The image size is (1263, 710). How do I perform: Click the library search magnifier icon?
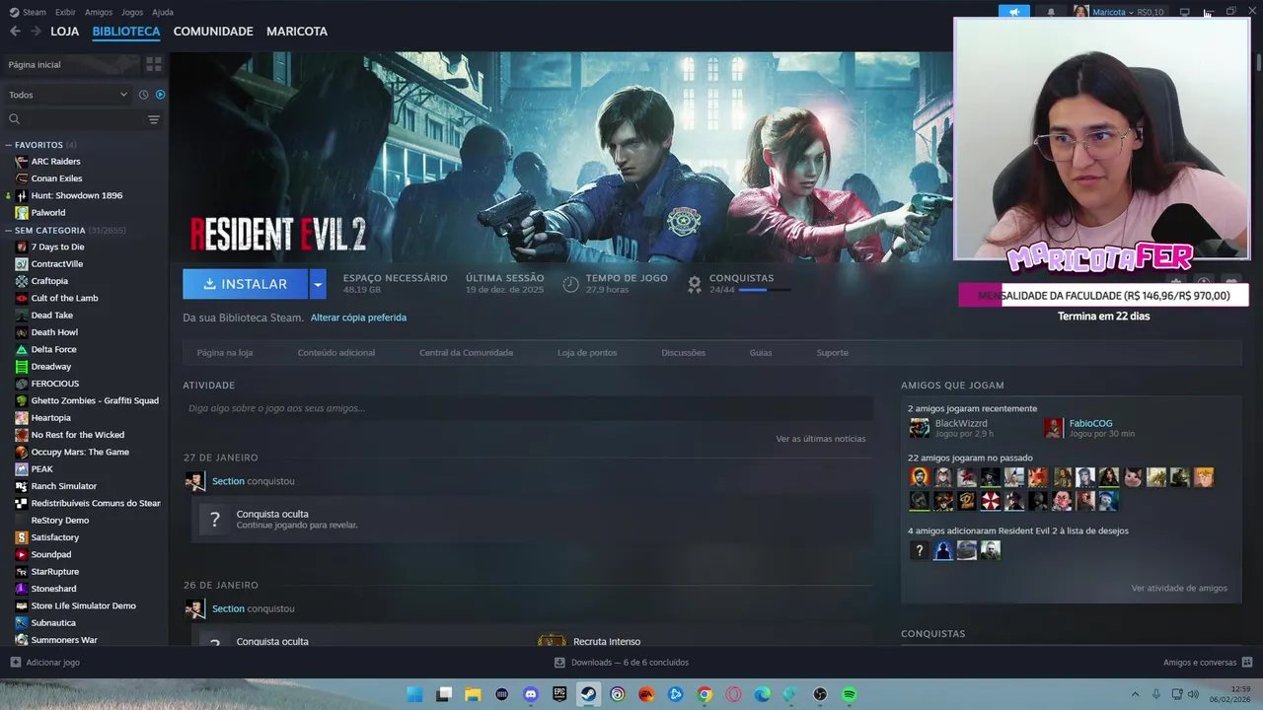tap(14, 119)
